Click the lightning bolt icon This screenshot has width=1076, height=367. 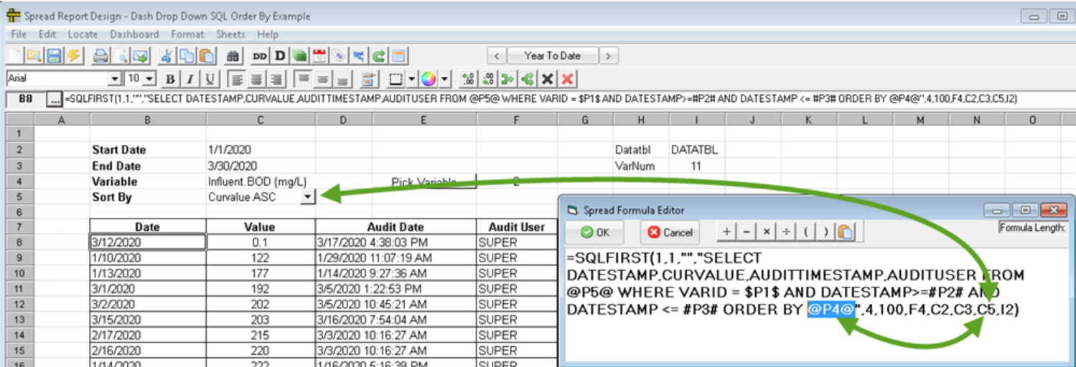click(x=73, y=56)
